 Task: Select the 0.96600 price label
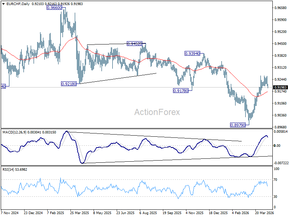pos(54,8)
